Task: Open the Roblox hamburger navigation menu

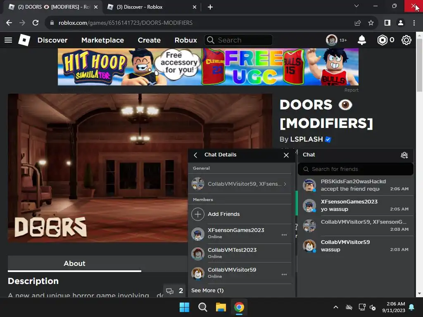Action: click(x=8, y=40)
